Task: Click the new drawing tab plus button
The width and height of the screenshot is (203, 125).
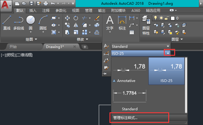Action: coord(85,47)
